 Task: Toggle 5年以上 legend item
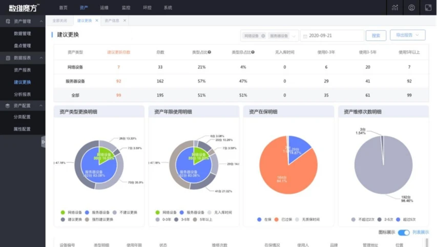[x=202, y=219]
